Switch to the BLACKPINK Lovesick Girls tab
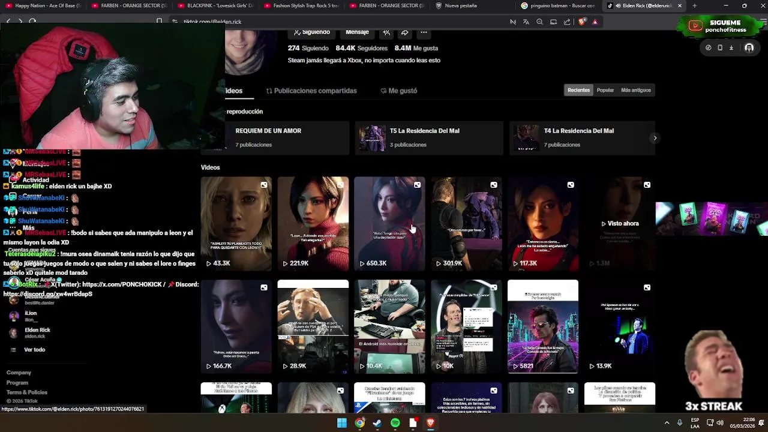 click(214, 5)
